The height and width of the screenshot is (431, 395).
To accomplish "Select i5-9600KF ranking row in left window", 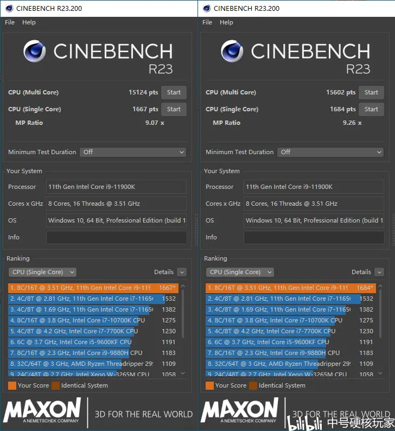I will tap(93, 342).
